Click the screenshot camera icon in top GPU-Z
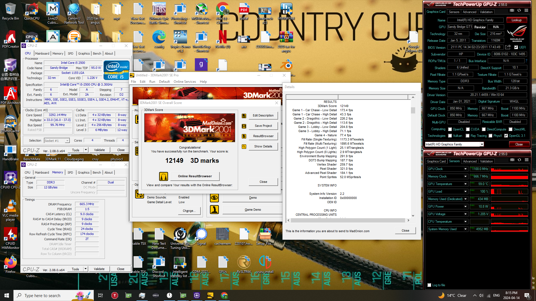This screenshot has width=536, height=301. click(512, 11)
